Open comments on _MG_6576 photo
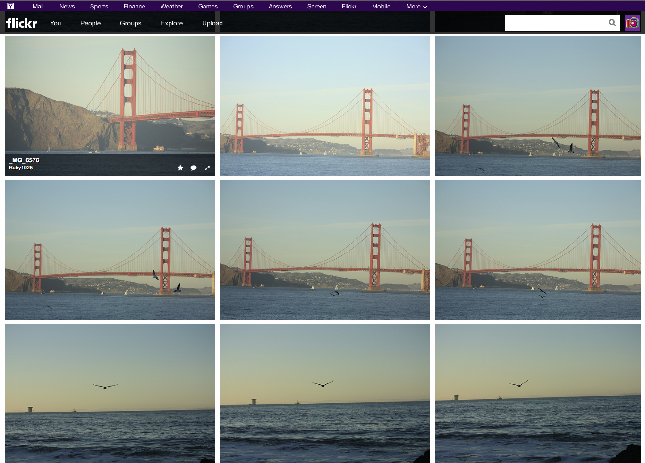The height and width of the screenshot is (463, 645). pos(194,168)
